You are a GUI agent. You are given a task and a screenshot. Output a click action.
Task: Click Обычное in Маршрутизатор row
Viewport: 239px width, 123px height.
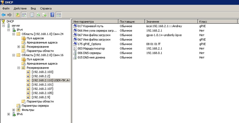pos(126,48)
